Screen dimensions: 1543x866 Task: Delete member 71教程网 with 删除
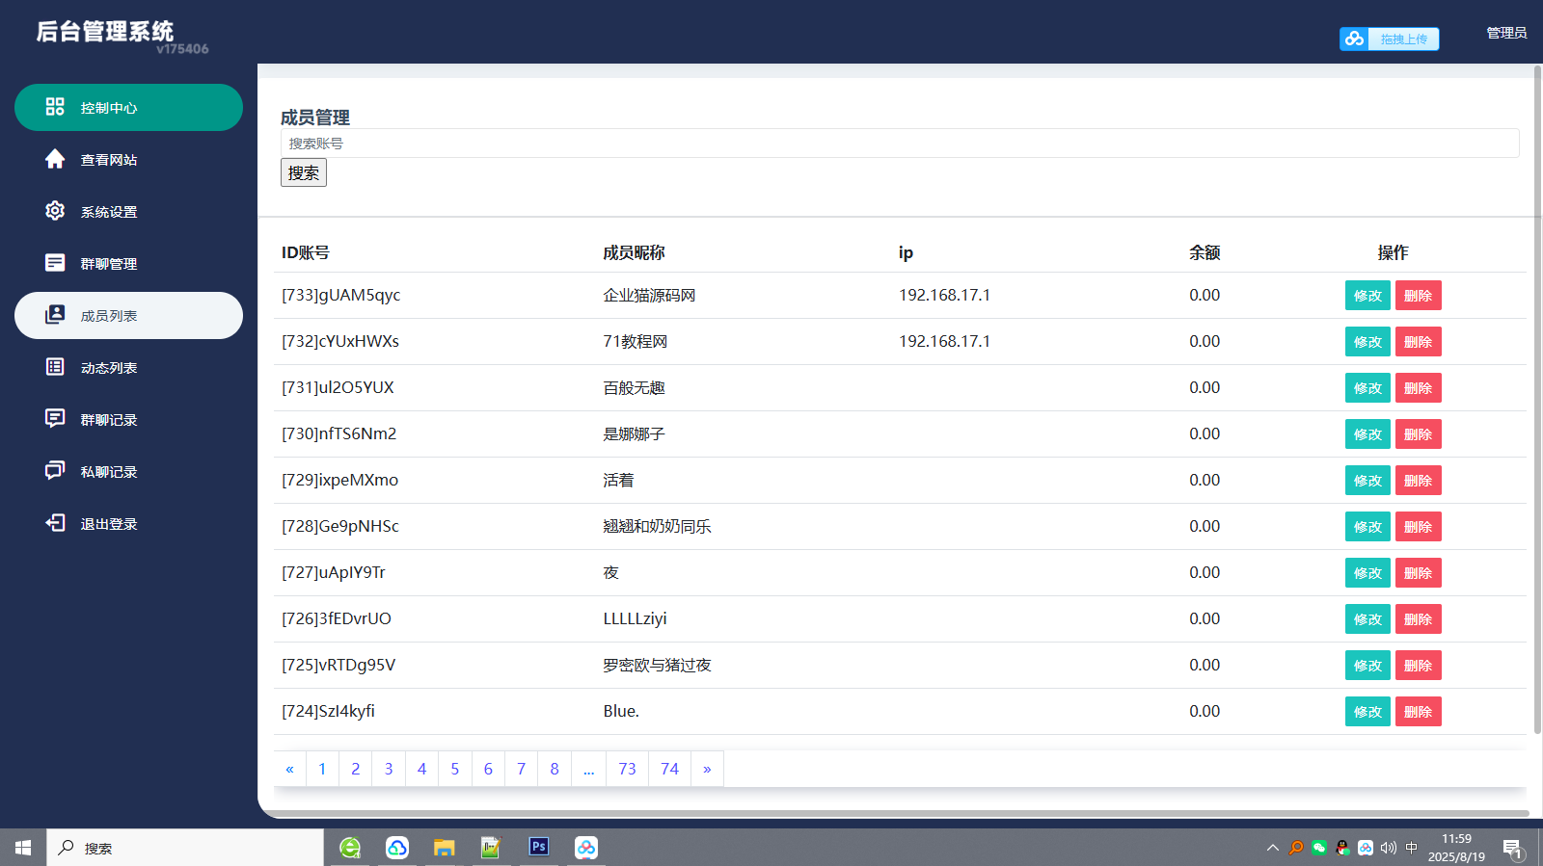click(1418, 342)
